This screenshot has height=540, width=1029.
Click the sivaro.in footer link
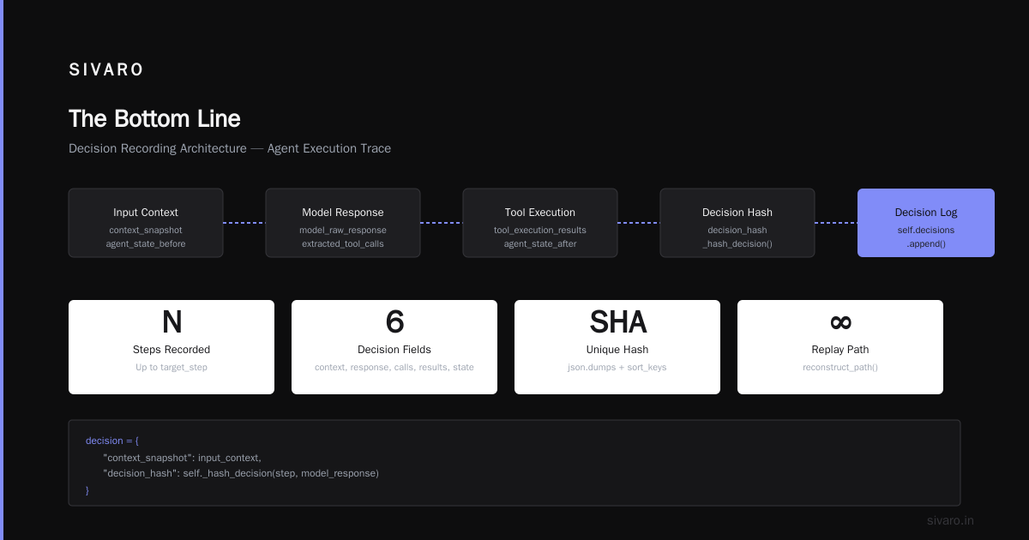(950, 520)
